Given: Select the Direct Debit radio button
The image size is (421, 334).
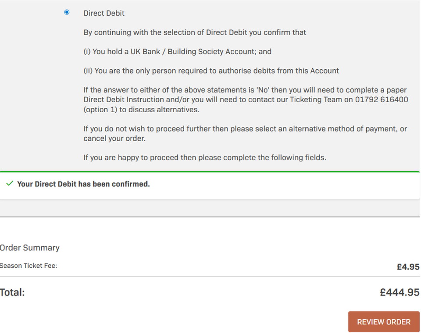Looking at the screenshot, I should coord(66,13).
